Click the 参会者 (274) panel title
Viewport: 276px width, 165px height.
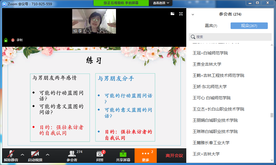pos(230,14)
